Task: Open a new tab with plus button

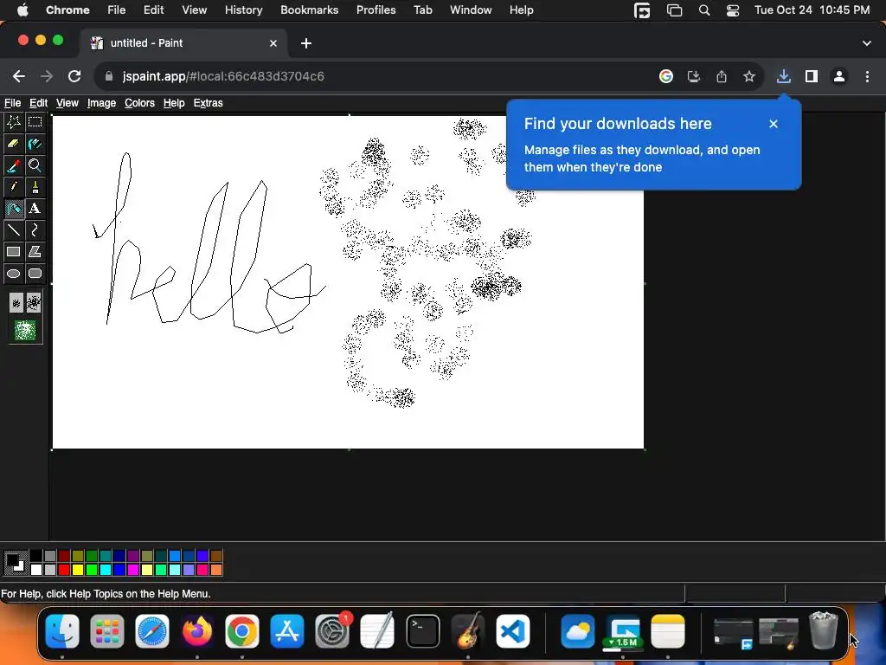Action: click(306, 43)
